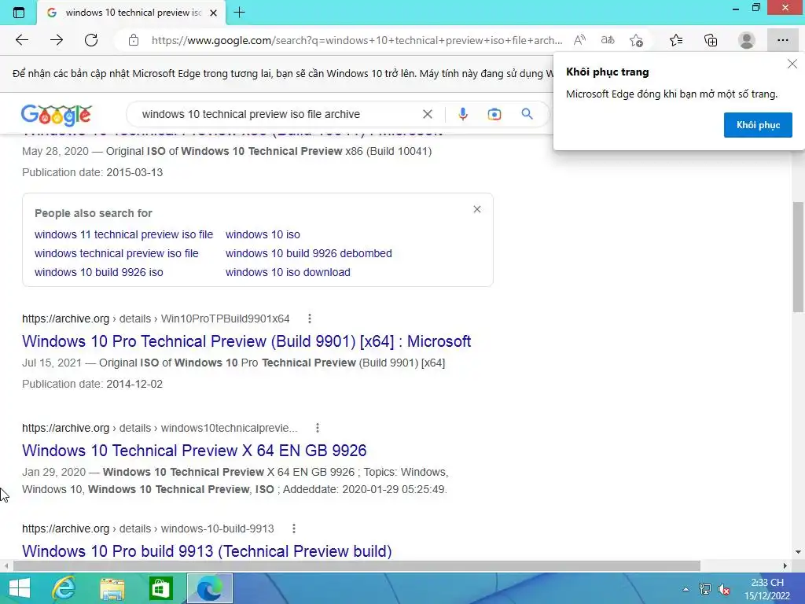
Task: Launch Internet Explorer from taskbar
Action: (64, 588)
